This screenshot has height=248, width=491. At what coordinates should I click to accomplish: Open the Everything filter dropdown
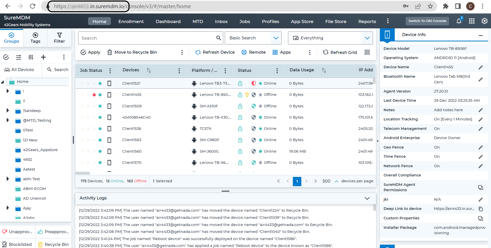coord(330,38)
